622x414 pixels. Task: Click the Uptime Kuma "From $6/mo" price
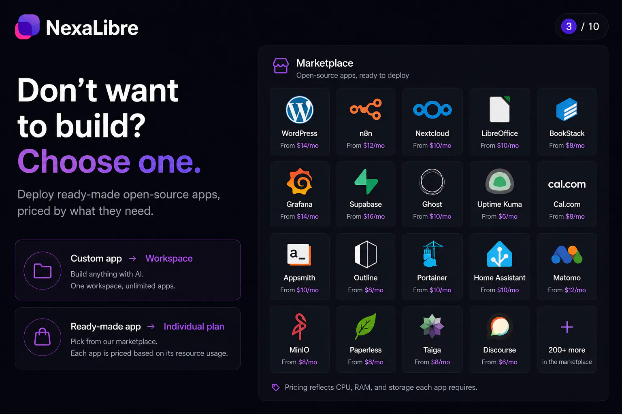pos(500,216)
